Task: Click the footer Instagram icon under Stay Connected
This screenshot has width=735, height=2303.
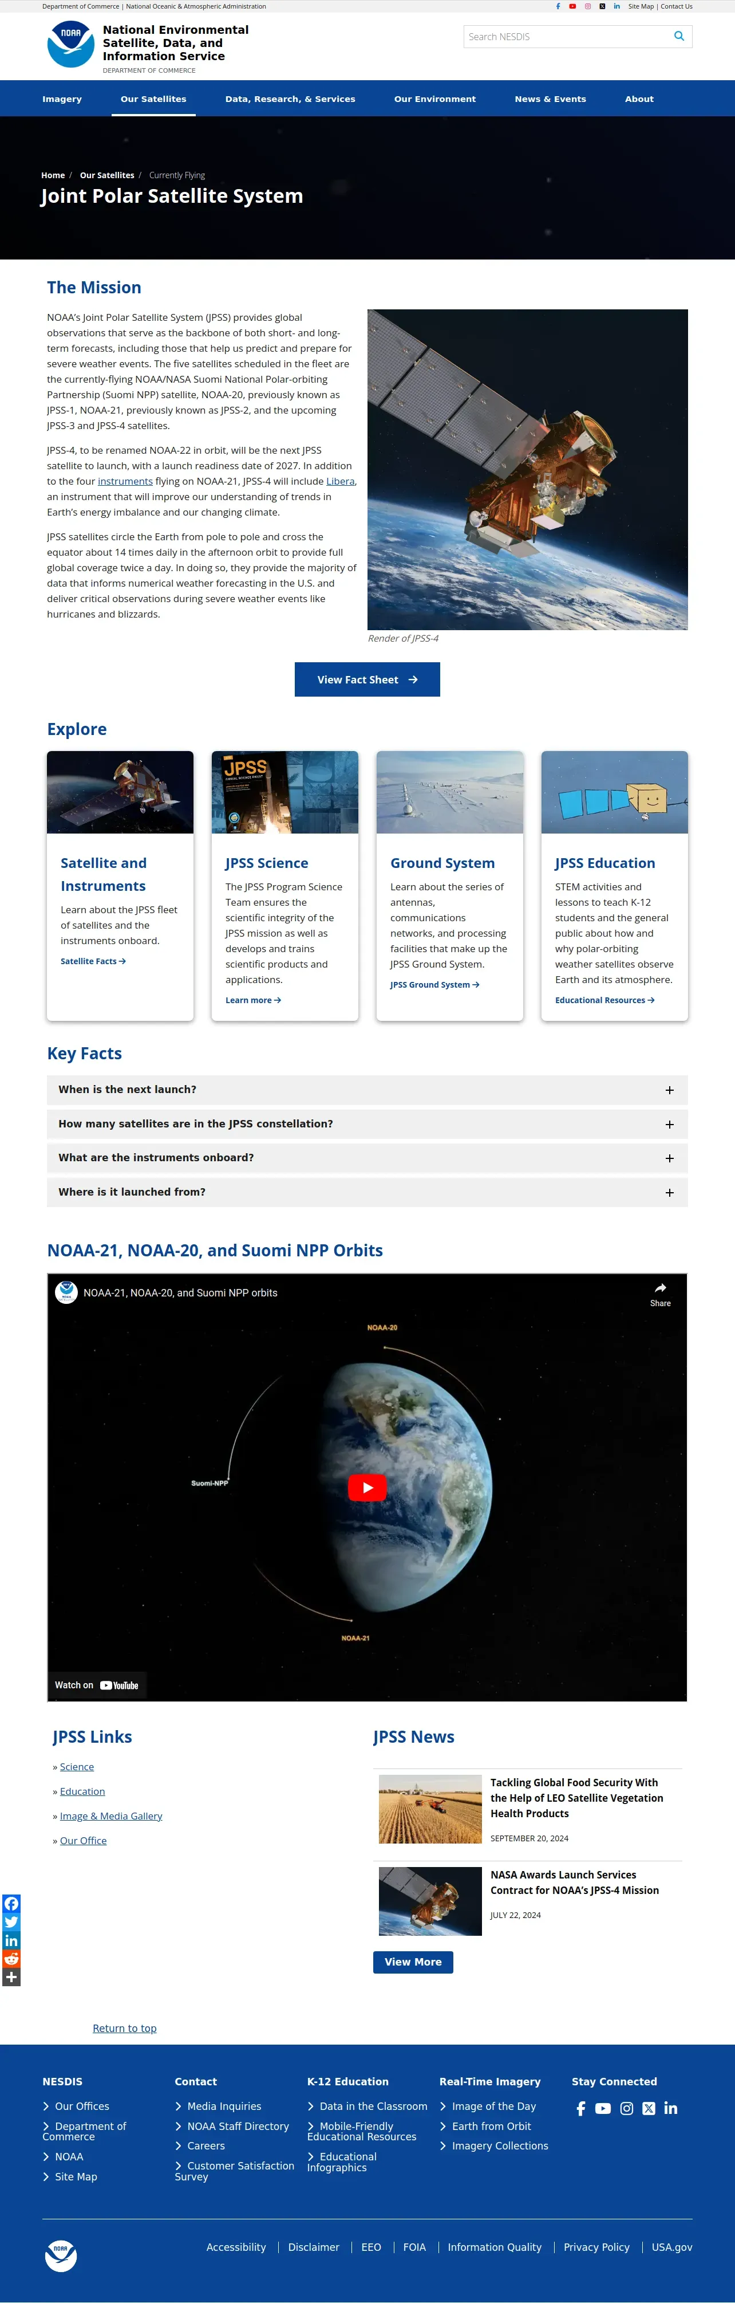Action: [627, 2108]
